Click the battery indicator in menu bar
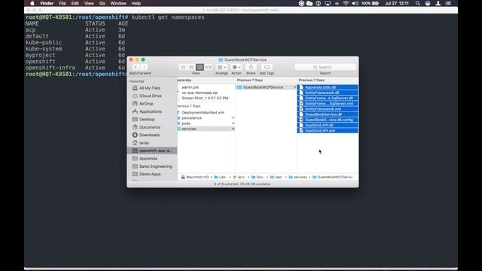 point(370,3)
